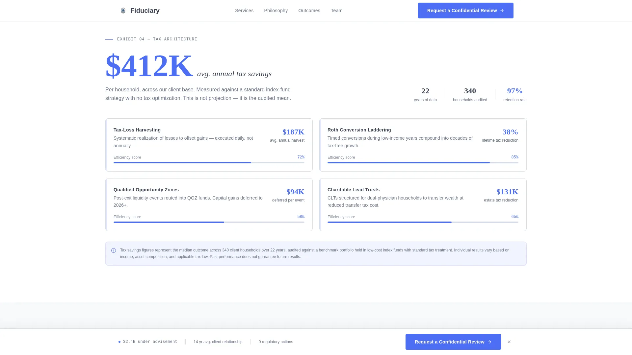Click the tax savings disclaimer paragraph
Image resolution: width=632 pixels, height=355 pixels.
coord(315,253)
